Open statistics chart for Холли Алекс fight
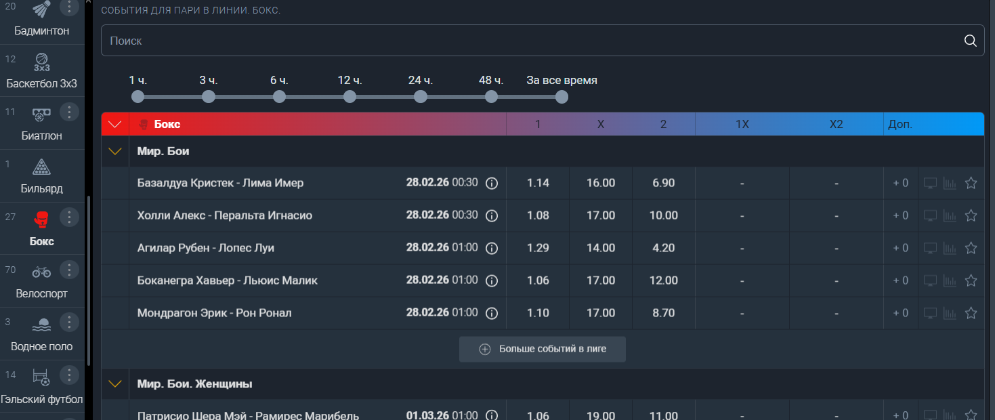The height and width of the screenshot is (420, 995). pyautogui.click(x=950, y=215)
